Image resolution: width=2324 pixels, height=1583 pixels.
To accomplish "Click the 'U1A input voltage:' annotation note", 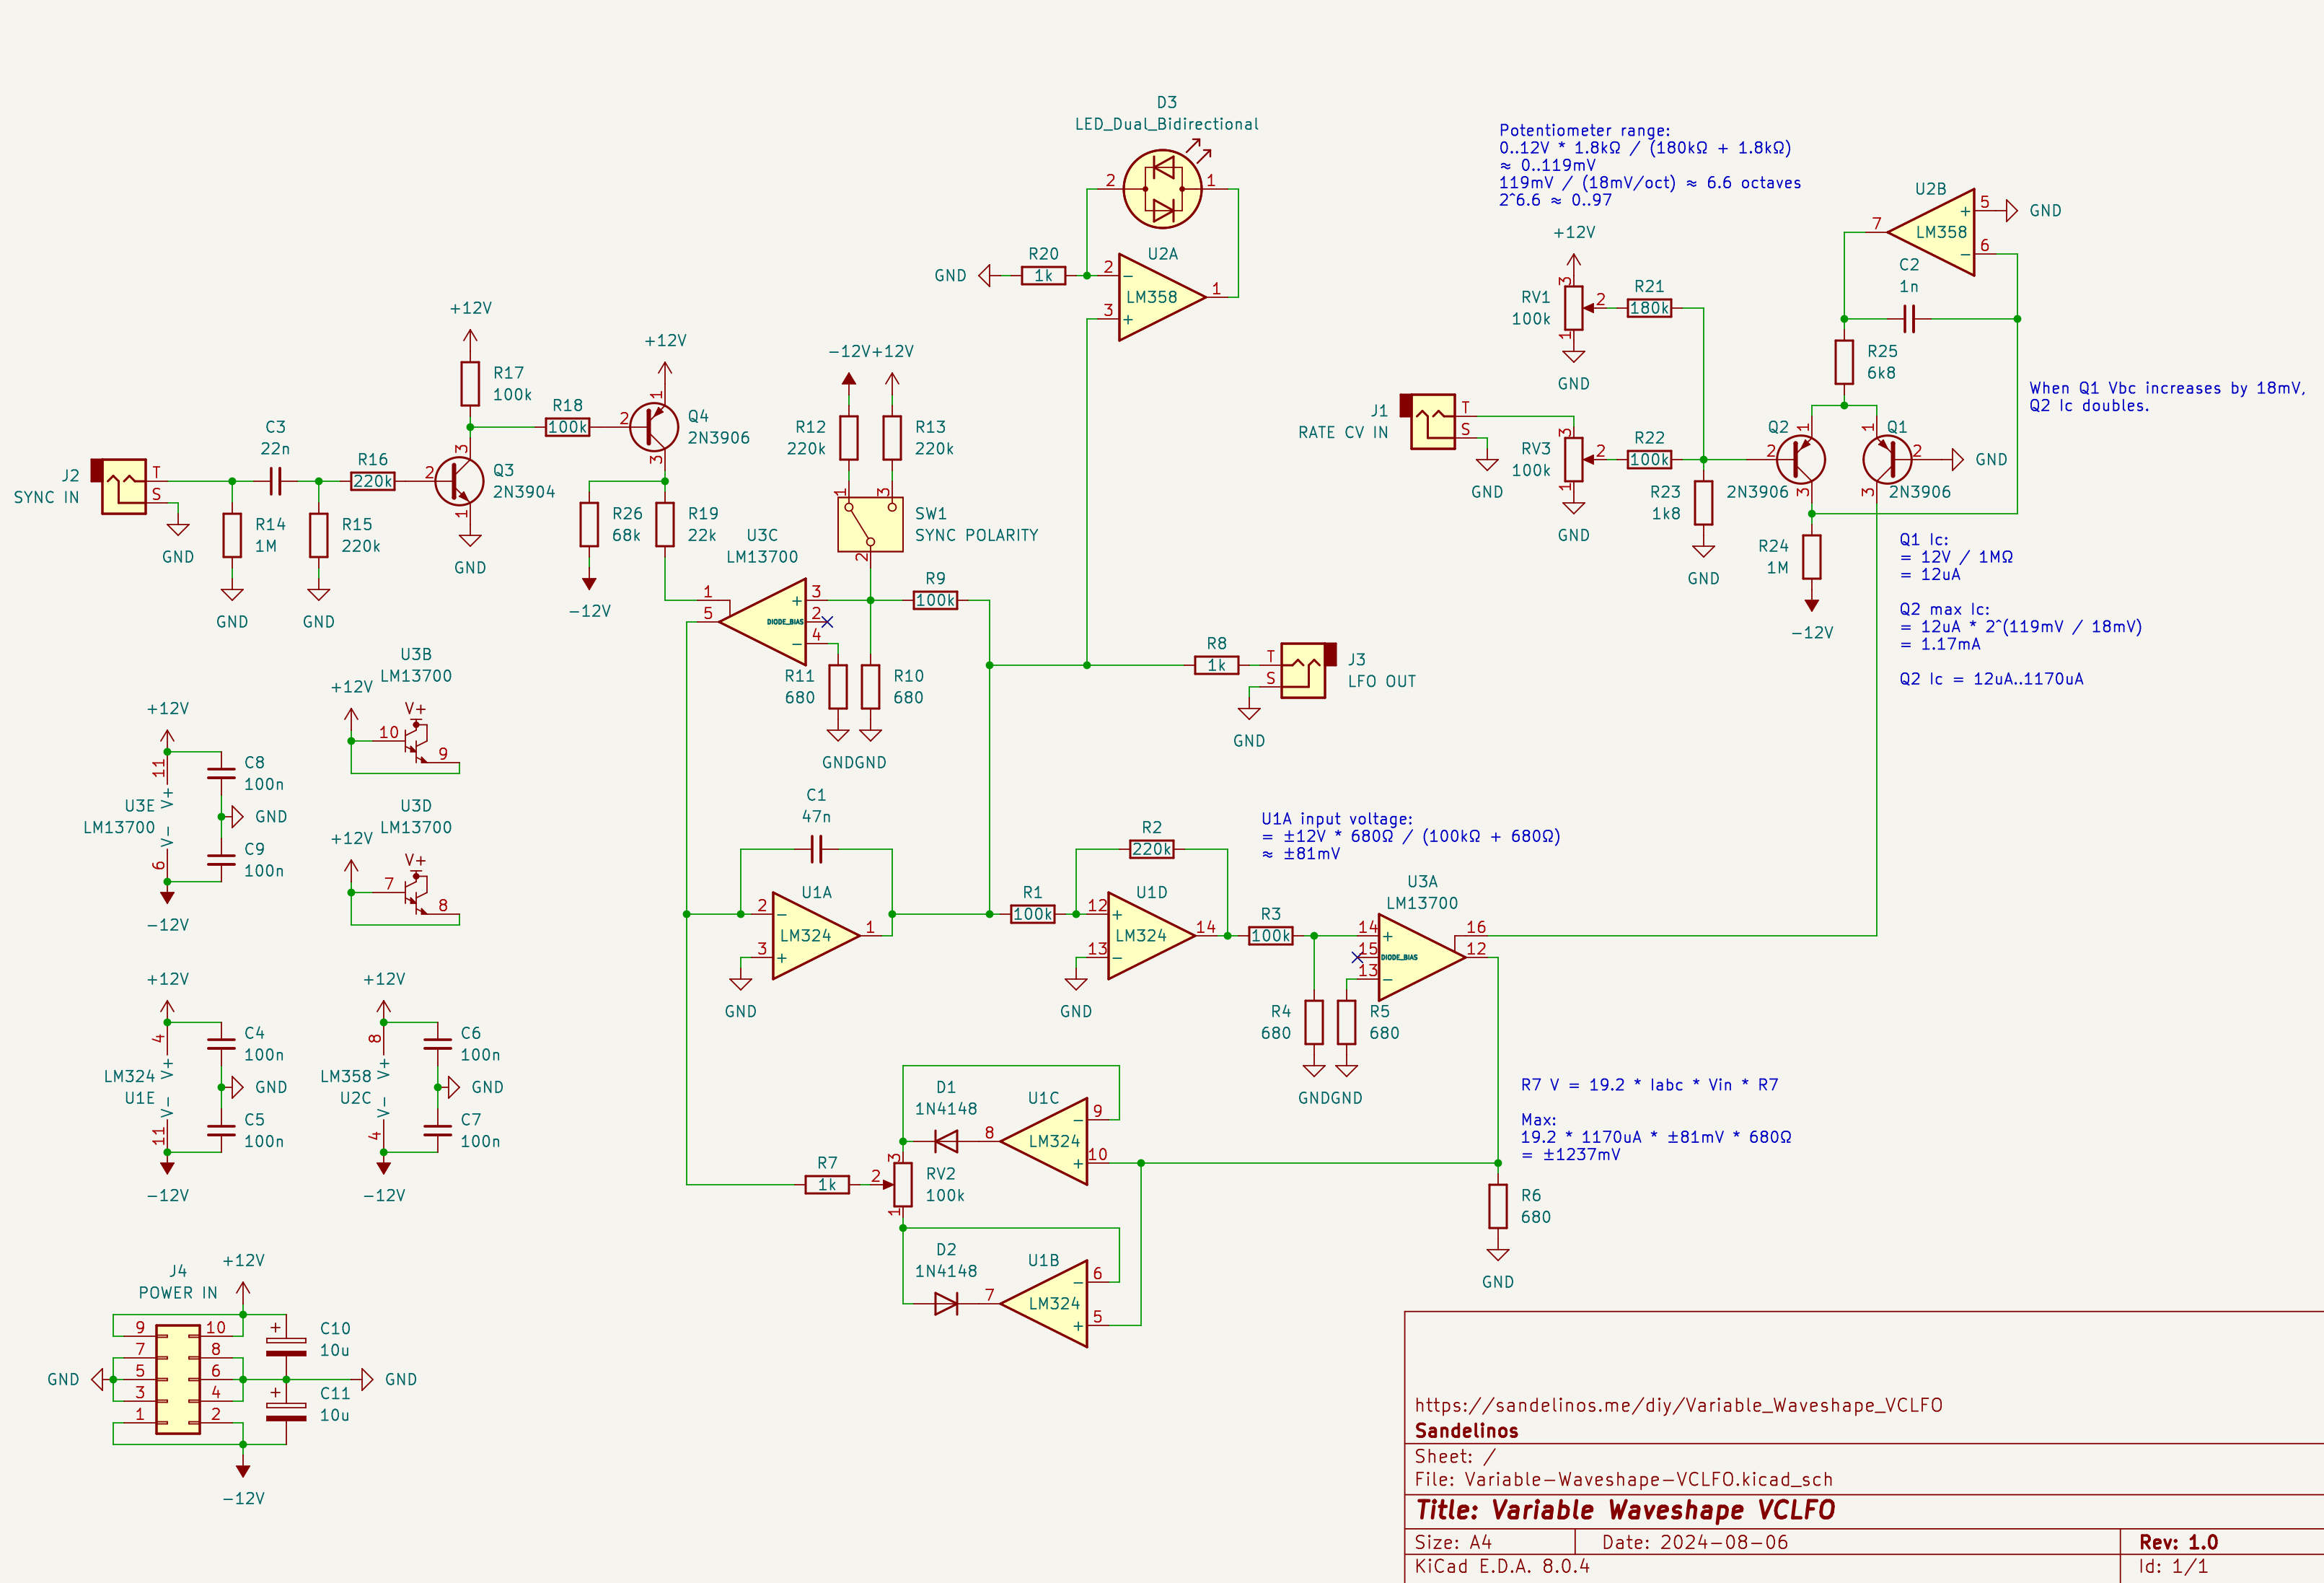I will pyautogui.click(x=1411, y=836).
